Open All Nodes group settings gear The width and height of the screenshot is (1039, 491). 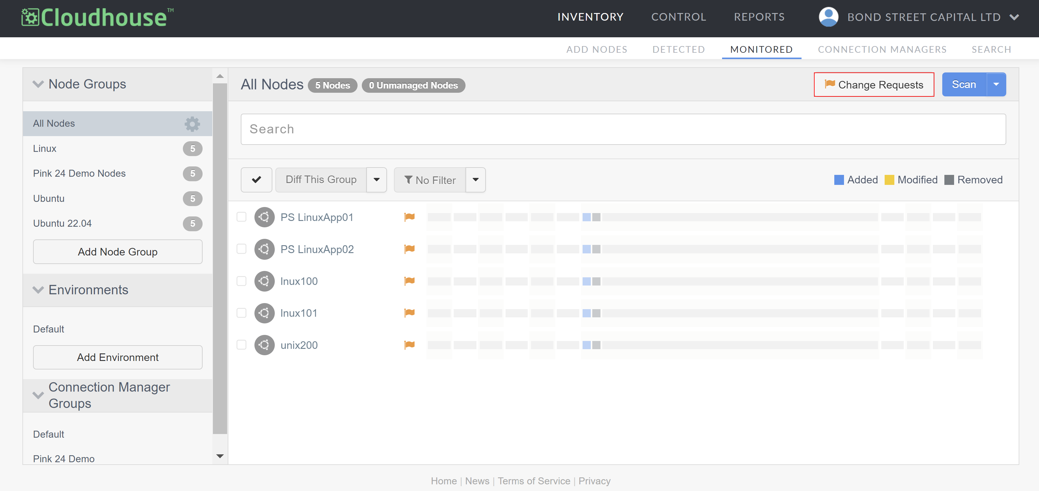(192, 124)
